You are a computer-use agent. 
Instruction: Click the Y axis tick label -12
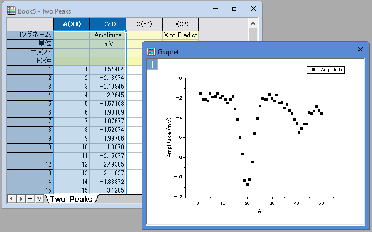tap(178, 197)
